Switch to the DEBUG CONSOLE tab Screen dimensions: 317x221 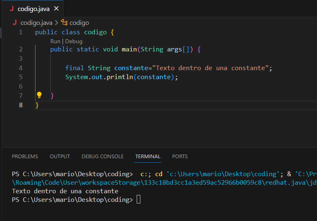click(x=102, y=156)
